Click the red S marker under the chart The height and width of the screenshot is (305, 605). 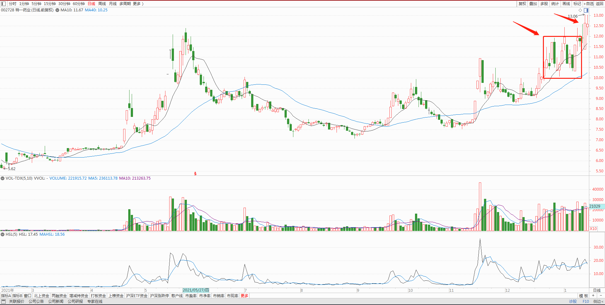[195, 174]
